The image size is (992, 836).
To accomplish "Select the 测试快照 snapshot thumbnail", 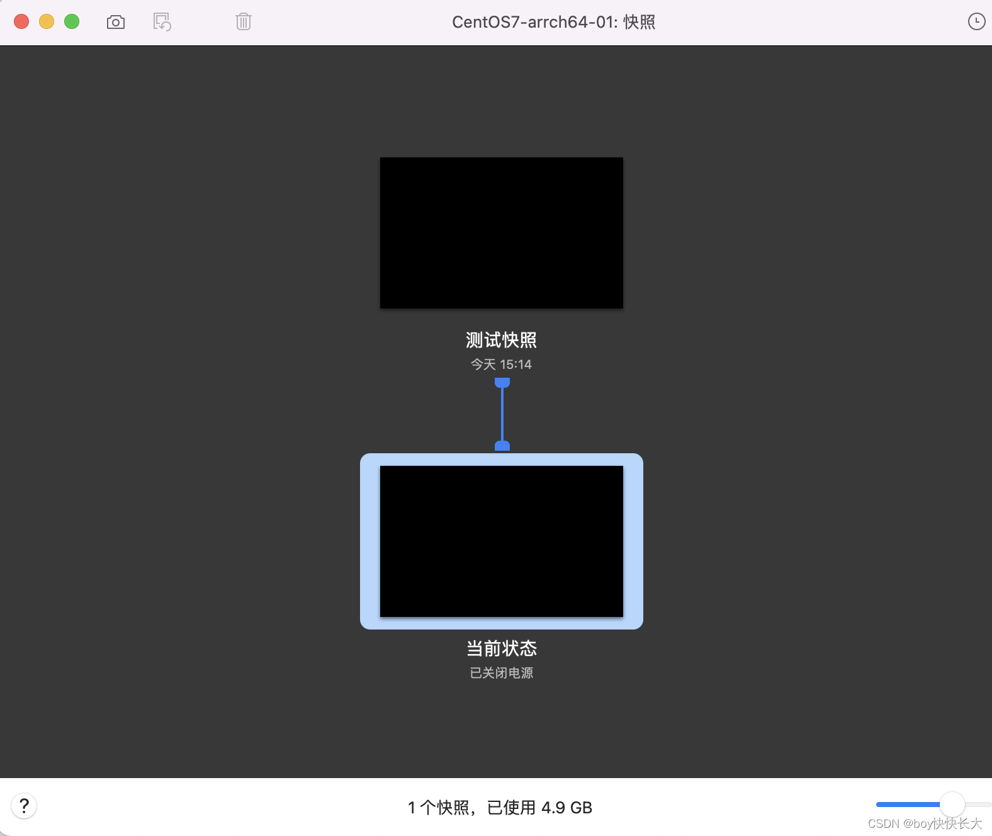I will click(x=502, y=233).
